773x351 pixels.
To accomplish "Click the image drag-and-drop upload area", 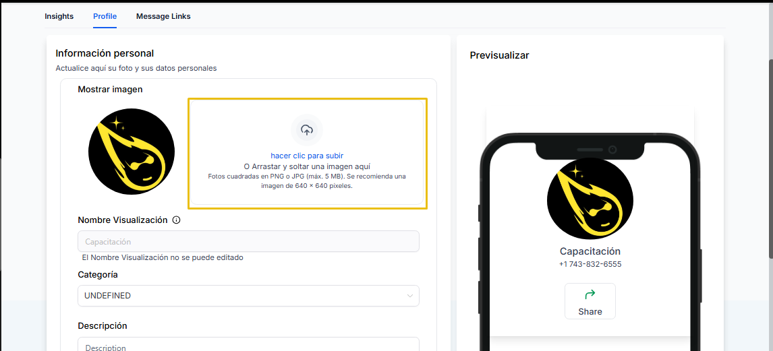I will [307, 153].
